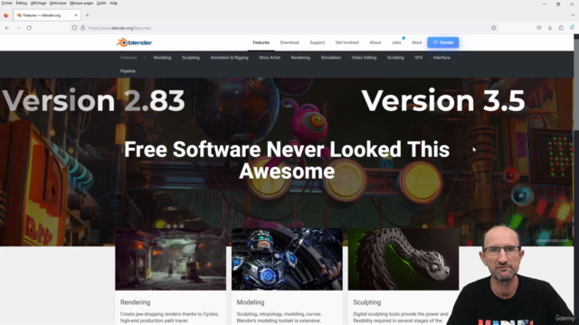Go to Modeling in dark subnav
Viewport: 579px width, 325px height.
coord(162,58)
